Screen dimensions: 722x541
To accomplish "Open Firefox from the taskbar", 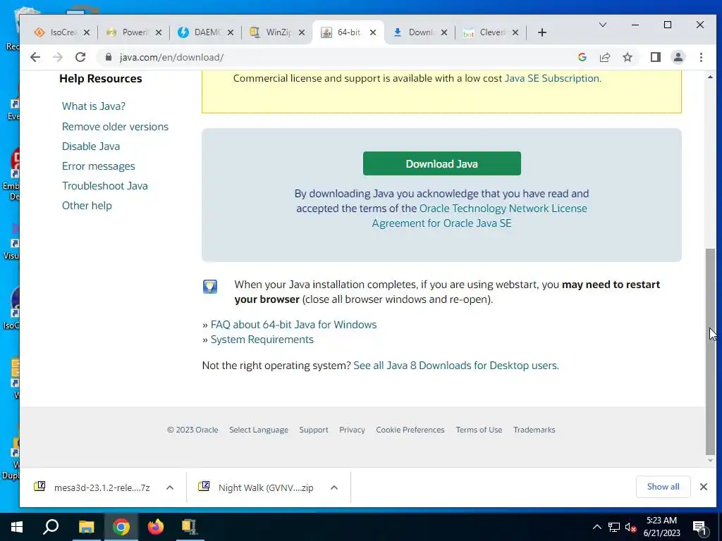I will [x=156, y=527].
